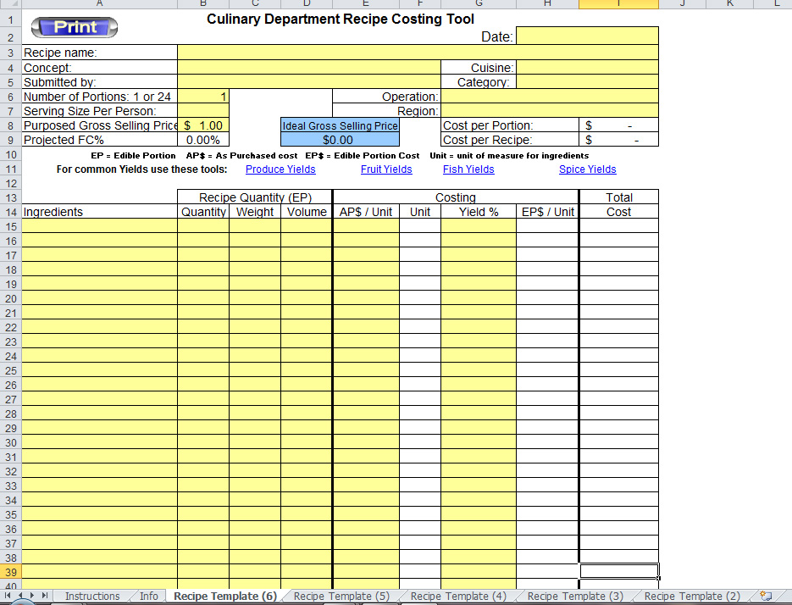Follow the Fish Yields link

[x=468, y=169]
